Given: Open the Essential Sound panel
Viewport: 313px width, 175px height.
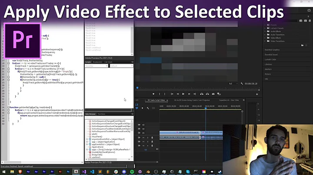Looking at the screenshot, I should click(x=271, y=55).
